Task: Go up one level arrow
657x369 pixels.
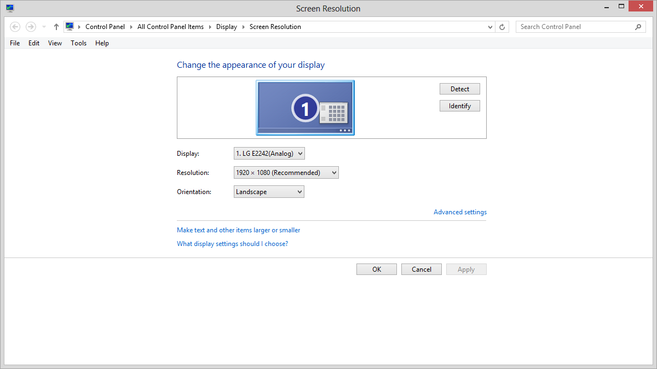Action: pos(56,27)
